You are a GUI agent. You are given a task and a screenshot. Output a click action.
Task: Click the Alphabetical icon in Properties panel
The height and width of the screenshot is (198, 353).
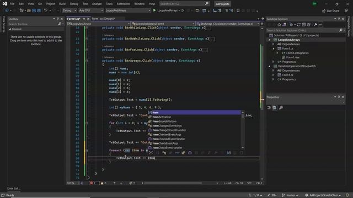[275, 108]
